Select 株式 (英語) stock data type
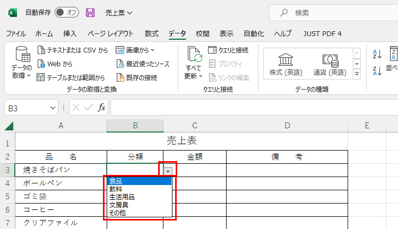This screenshot has height=229, width=398. [x=285, y=64]
